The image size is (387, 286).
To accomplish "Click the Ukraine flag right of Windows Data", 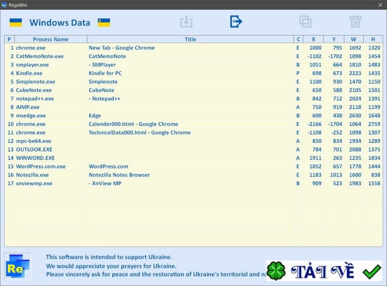I will tap(104, 22).
